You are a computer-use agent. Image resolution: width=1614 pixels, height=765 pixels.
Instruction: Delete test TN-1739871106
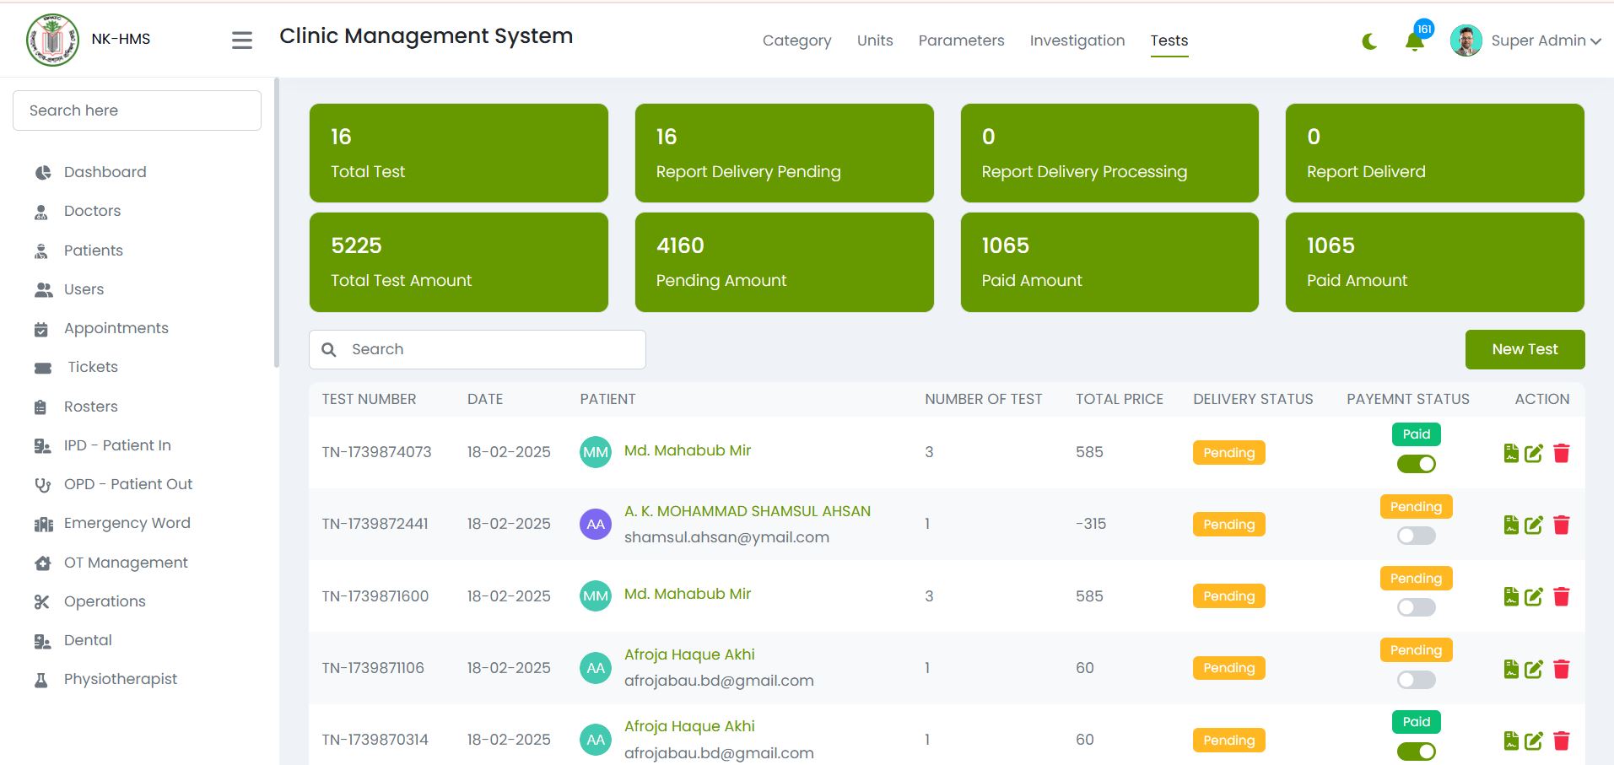click(x=1562, y=669)
